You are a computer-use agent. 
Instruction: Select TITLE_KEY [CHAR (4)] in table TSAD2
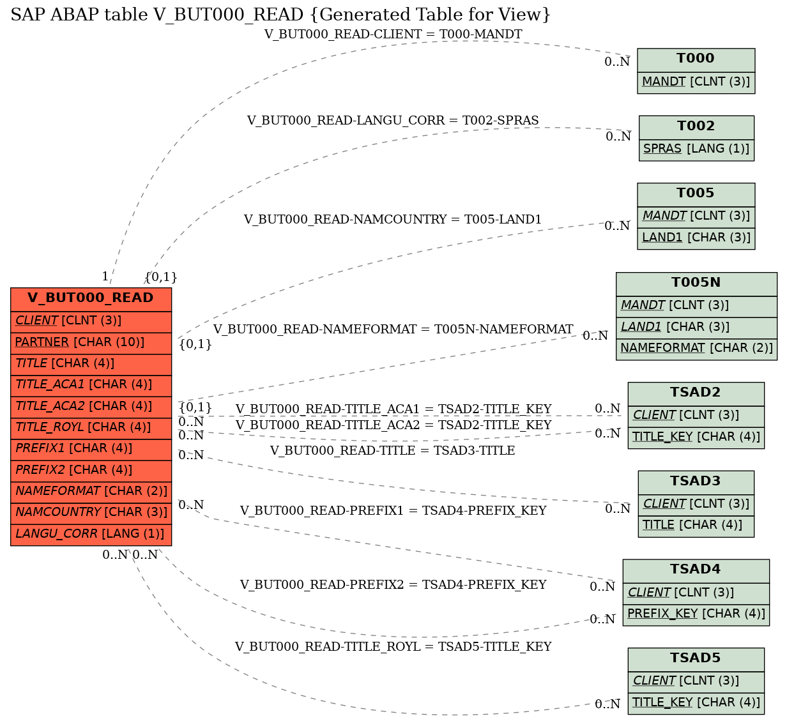point(696,437)
